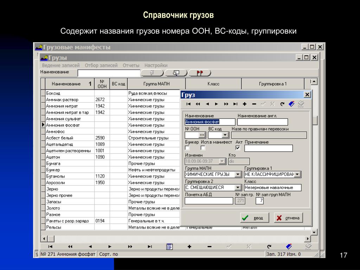Refresh record in Груз dialog toolbar
This screenshot has width=360, height=270.
point(282,104)
